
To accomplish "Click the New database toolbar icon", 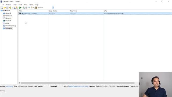I will coord(2,8).
